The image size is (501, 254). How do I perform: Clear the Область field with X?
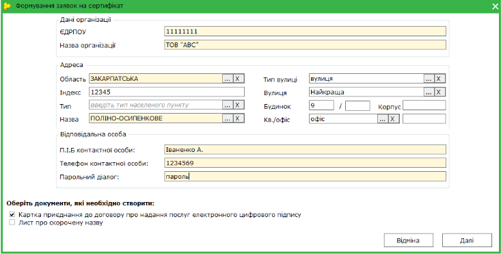(x=238, y=79)
